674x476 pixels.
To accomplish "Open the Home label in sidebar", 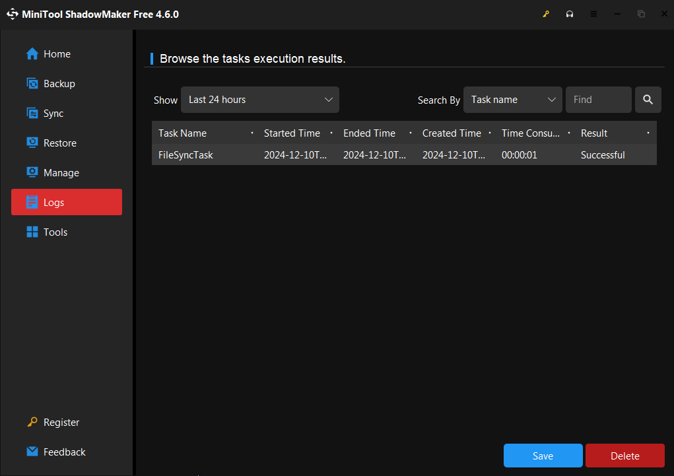I will [57, 54].
